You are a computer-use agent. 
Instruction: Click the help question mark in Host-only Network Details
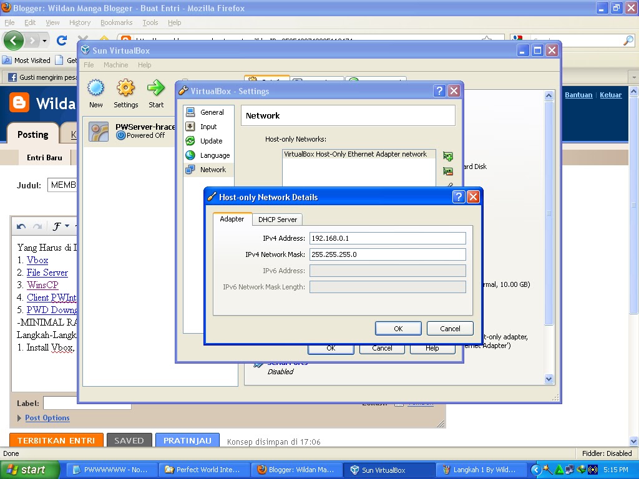459,197
